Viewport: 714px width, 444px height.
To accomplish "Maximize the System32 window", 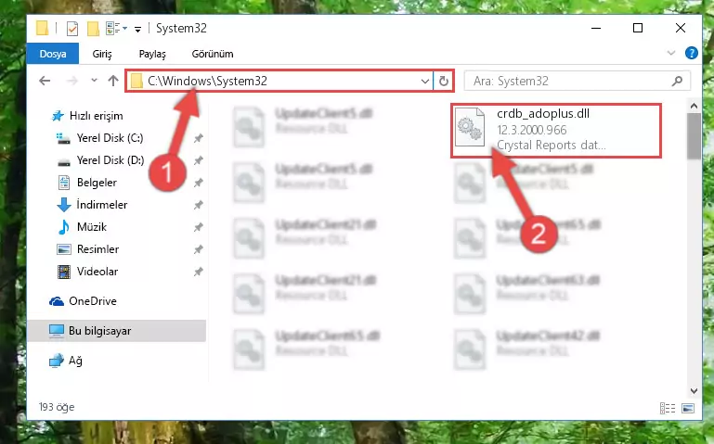I will 638,28.
